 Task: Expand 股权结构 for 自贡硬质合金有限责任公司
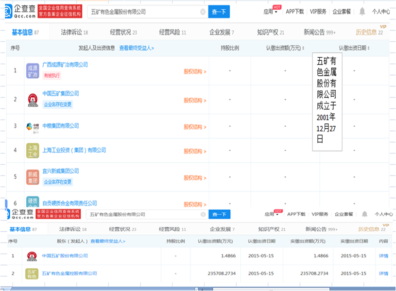(195, 204)
